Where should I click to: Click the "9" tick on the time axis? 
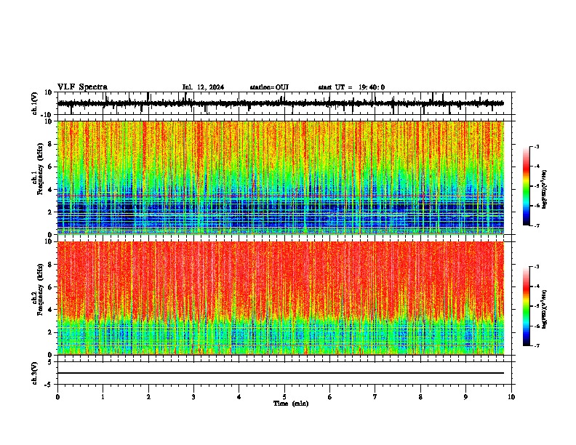(x=465, y=397)
